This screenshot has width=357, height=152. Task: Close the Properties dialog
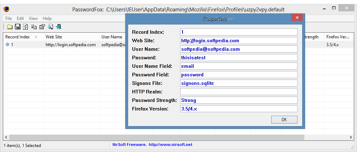(x=297, y=17)
